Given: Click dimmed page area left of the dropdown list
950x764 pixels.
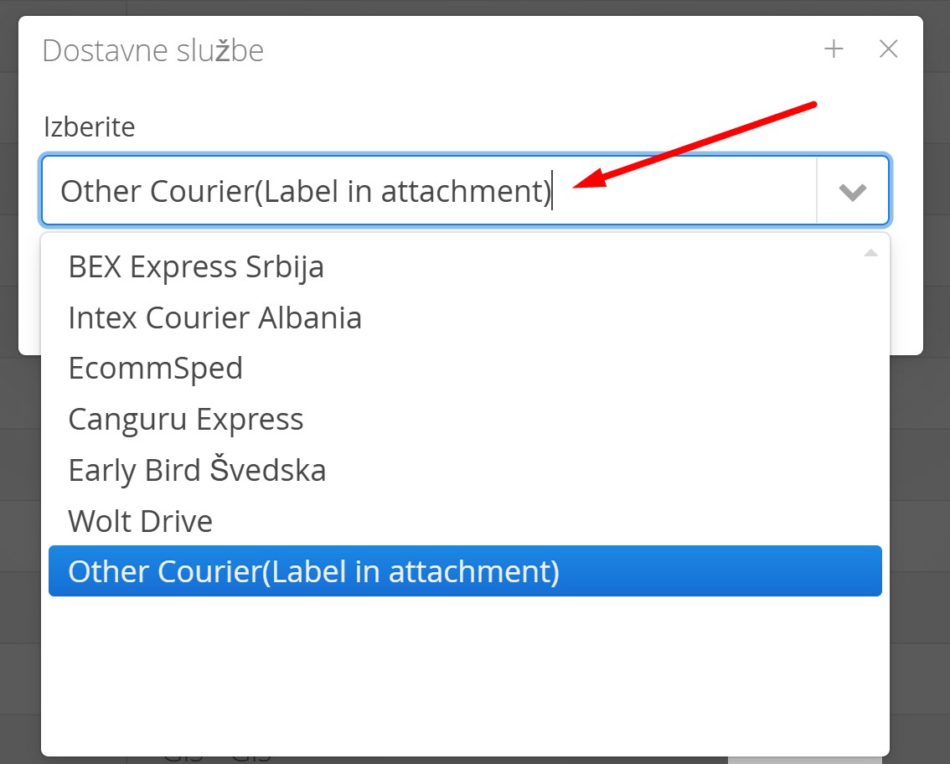Looking at the screenshot, I should (x=20, y=545).
